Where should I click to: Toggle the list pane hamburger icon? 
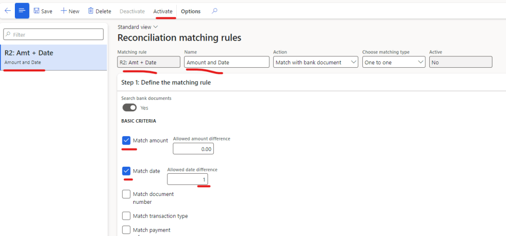22,11
